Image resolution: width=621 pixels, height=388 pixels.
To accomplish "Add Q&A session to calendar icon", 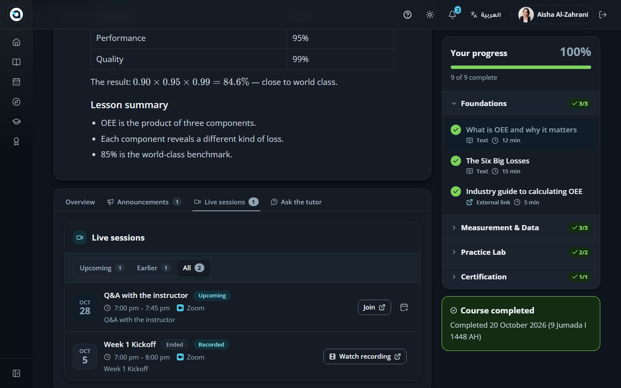I will click(404, 307).
